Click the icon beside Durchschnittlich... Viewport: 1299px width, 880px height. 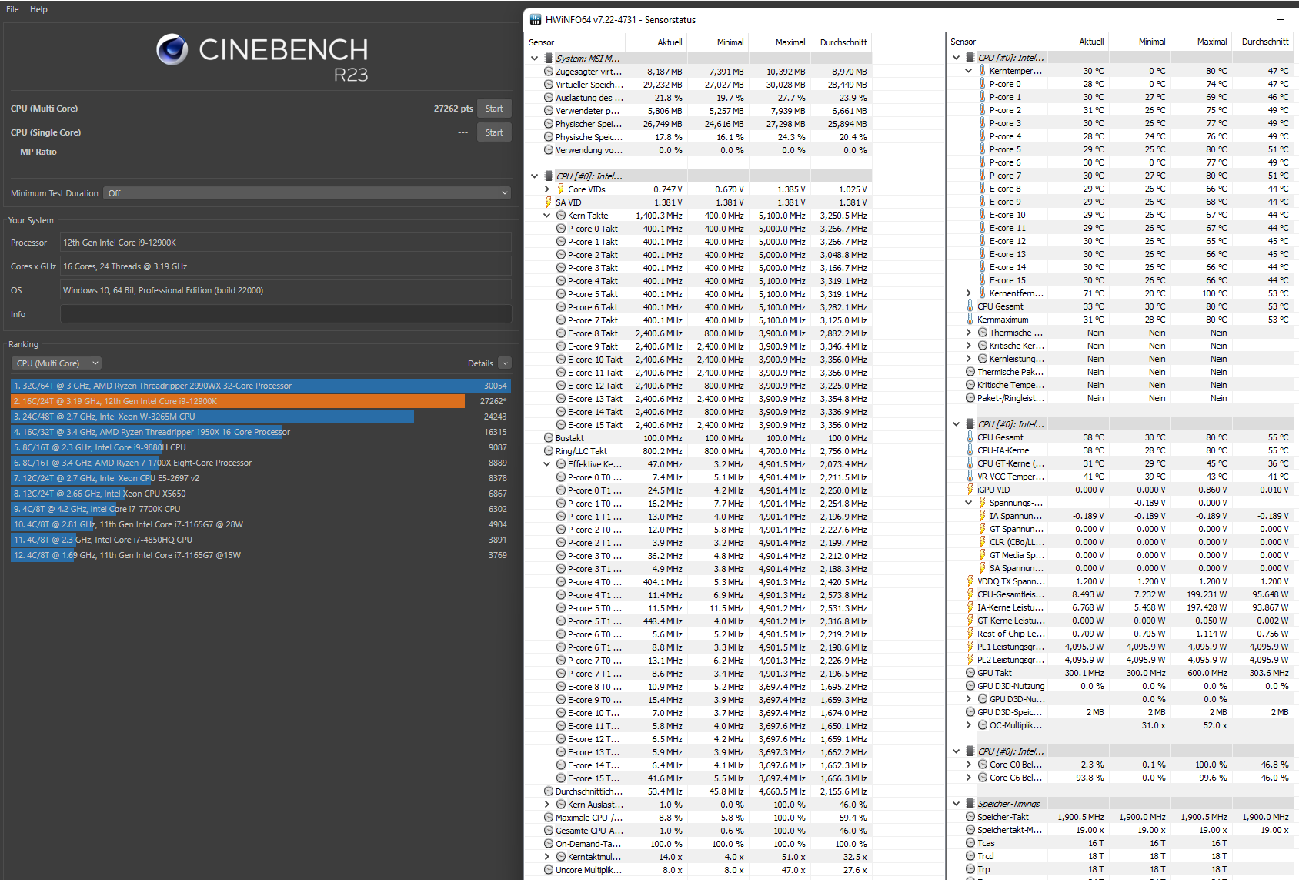[549, 791]
